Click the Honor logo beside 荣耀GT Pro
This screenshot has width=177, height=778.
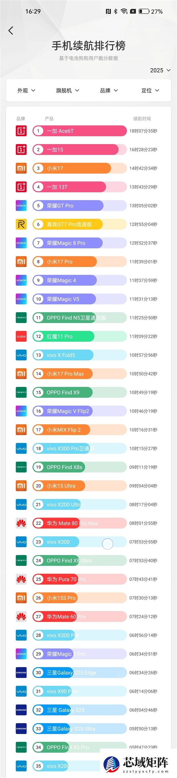click(x=21, y=206)
